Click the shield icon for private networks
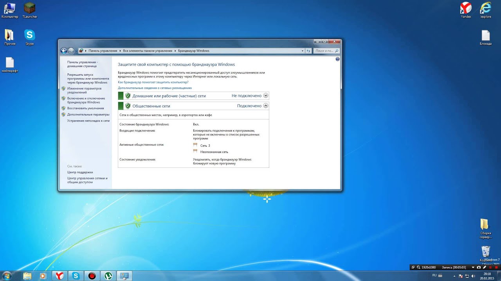This screenshot has width=501, height=281. [128, 96]
